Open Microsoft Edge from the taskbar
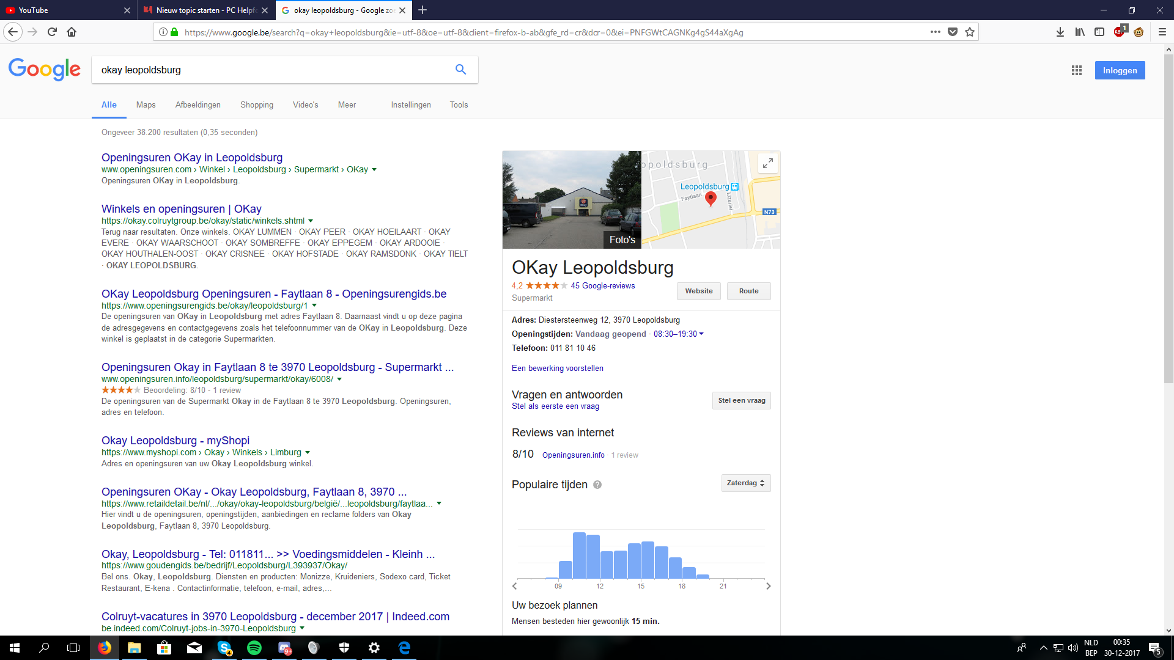Screen dimensions: 1174x660 point(404,648)
